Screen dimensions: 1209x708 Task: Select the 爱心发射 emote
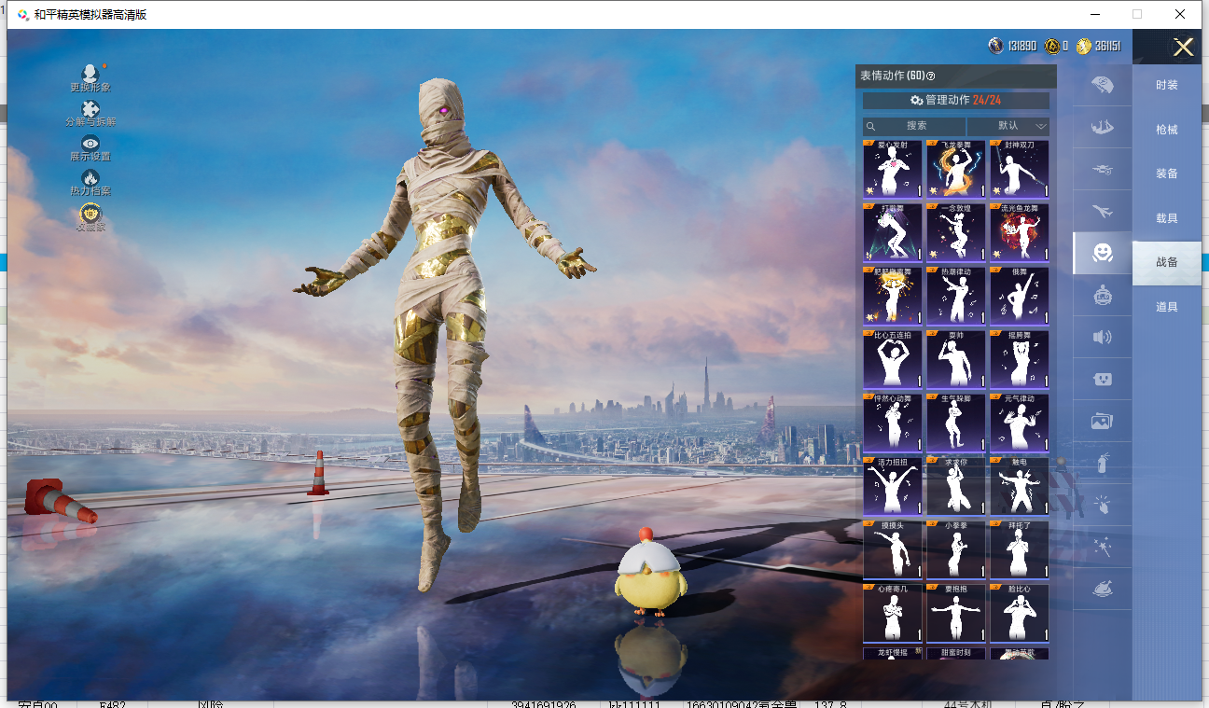tap(893, 169)
